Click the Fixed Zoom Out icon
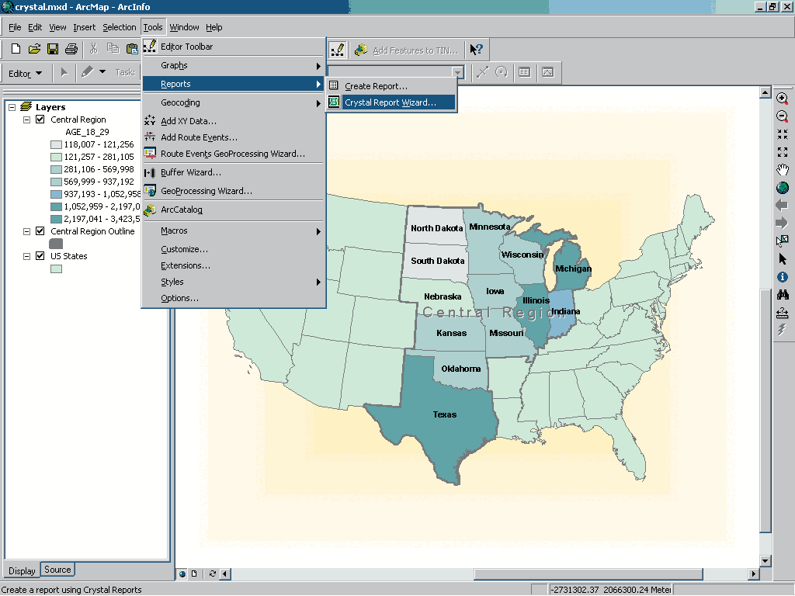The width and height of the screenshot is (795, 596). tap(783, 152)
